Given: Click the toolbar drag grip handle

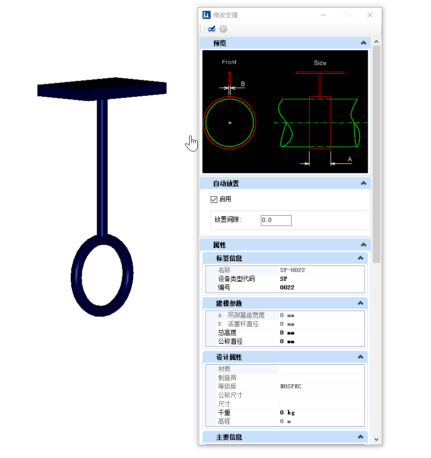Looking at the screenshot, I should coord(201,29).
